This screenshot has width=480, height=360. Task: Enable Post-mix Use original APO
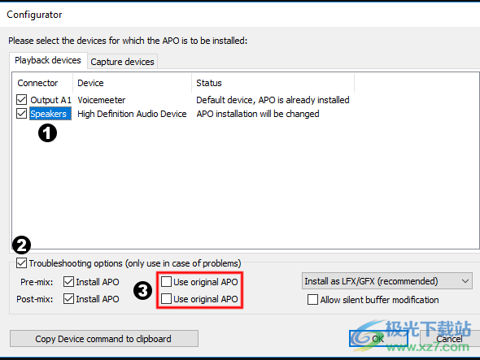[166, 299]
